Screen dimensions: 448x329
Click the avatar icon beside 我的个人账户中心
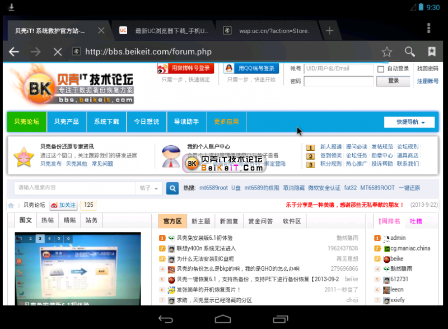171,156
